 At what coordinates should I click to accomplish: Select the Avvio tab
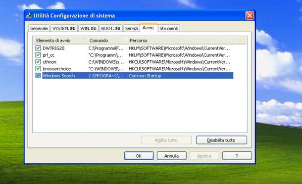pos(148,28)
